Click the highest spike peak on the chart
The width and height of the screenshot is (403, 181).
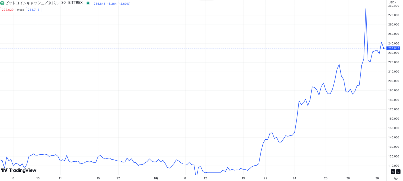(366, 9)
